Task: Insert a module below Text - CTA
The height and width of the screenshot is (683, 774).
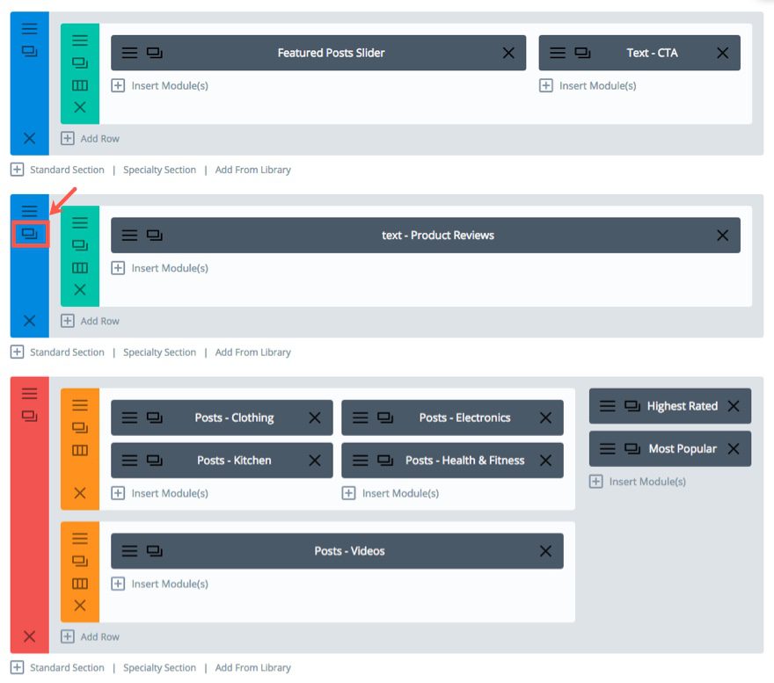Action: pyautogui.click(x=588, y=85)
